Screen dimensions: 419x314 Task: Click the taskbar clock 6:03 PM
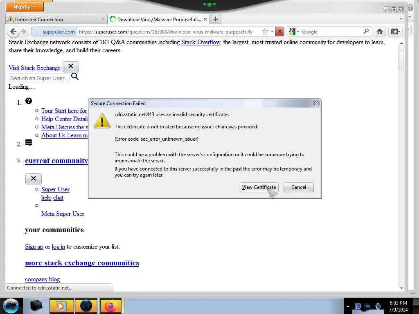(x=398, y=303)
